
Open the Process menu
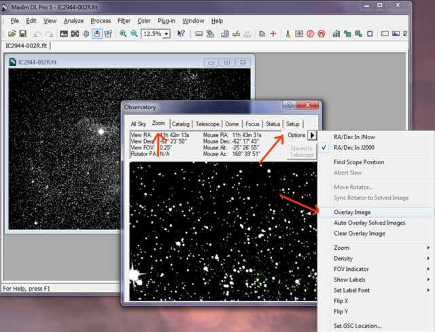coord(101,21)
